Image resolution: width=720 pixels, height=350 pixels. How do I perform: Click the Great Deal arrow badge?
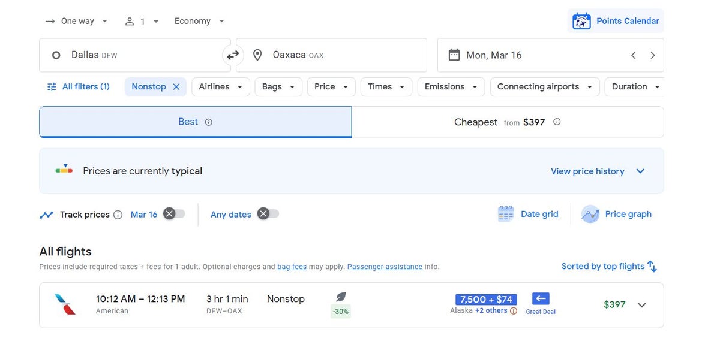pyautogui.click(x=541, y=298)
